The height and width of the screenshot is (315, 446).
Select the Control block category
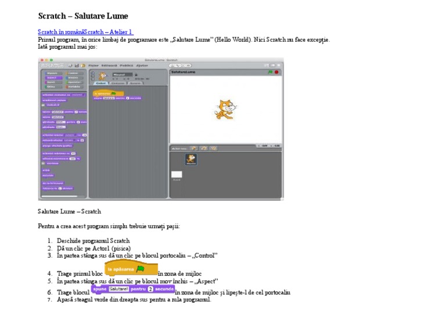tap(74, 73)
